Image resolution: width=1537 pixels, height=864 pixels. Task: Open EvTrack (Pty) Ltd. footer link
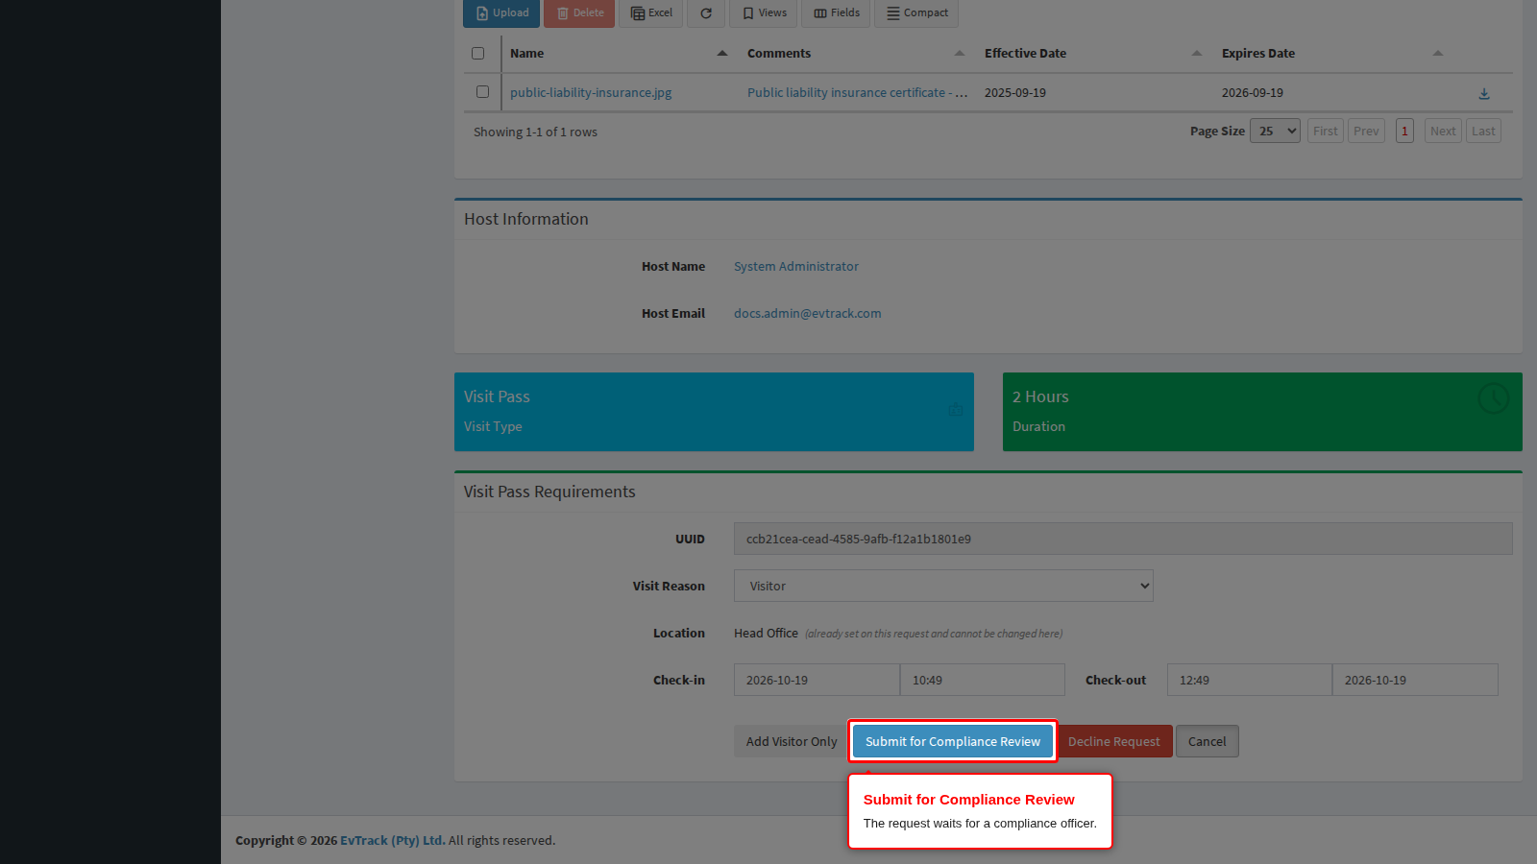[393, 841]
